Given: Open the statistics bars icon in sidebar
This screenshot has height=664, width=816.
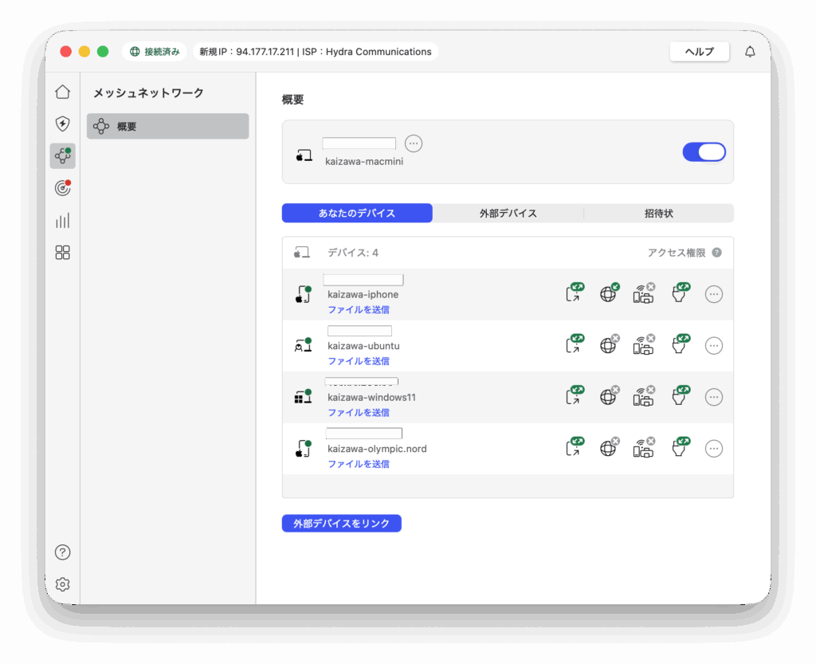Looking at the screenshot, I should [62, 221].
